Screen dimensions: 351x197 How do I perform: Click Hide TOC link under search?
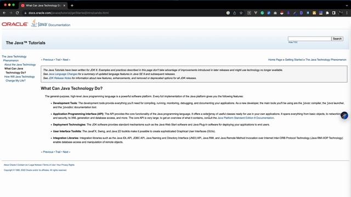(x=293, y=42)
